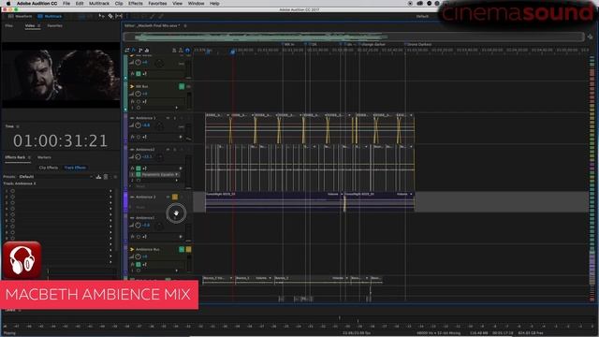Toggle Ambience2 track effects power button

(139, 168)
